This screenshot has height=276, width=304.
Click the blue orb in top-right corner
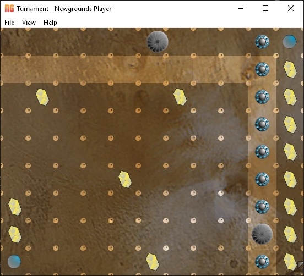290,42
